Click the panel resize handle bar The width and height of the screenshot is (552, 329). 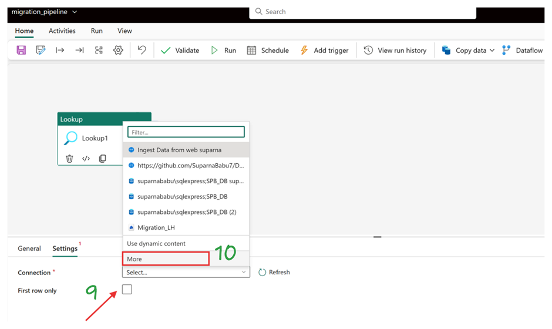click(x=378, y=237)
